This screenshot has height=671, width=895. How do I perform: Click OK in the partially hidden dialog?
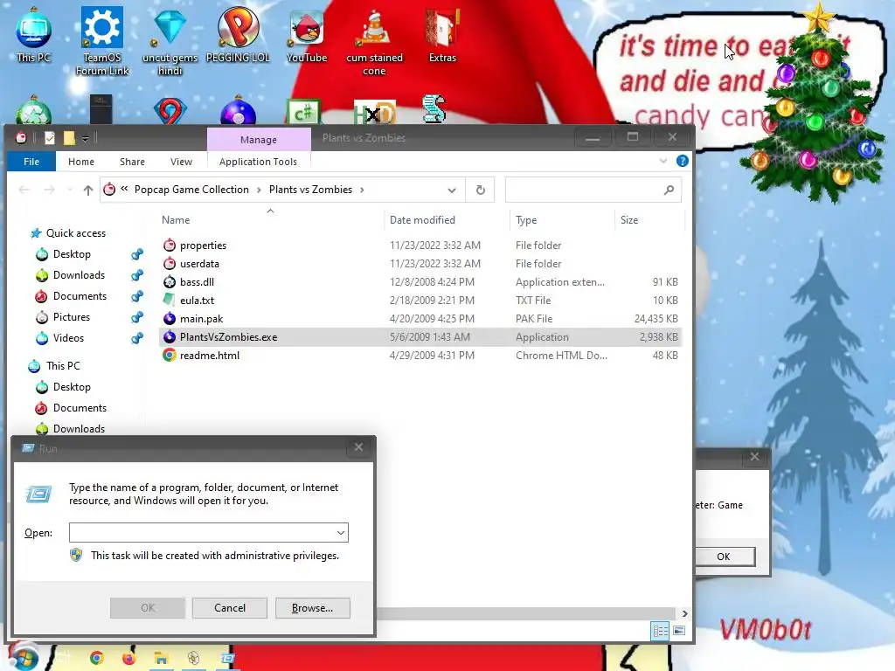pyautogui.click(x=724, y=557)
